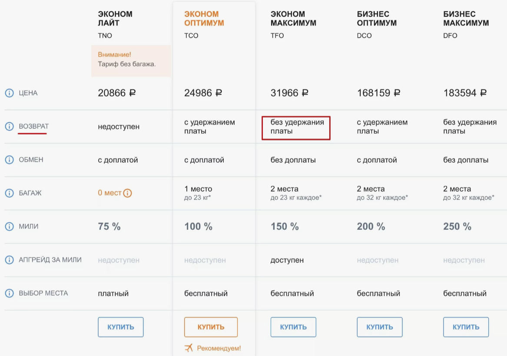Open the info icon next to ЦЕНА
The width and height of the screenshot is (507, 356).
coord(9,92)
